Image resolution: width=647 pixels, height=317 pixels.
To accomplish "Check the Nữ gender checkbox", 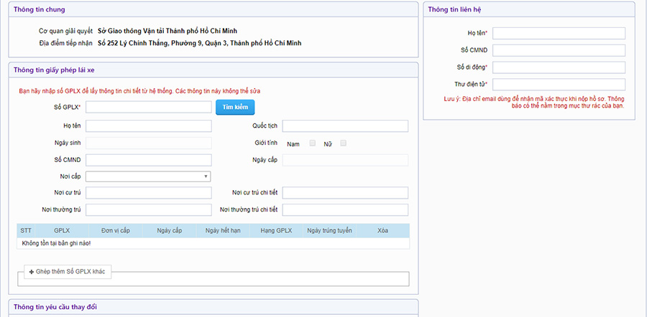I will 344,143.
